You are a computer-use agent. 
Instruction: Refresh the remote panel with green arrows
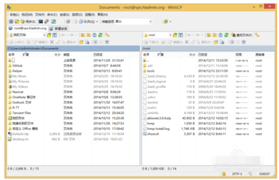coord(226,35)
